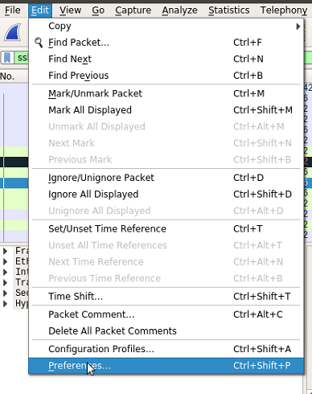Choose Set/Unset Time Reference

pyautogui.click(x=166, y=229)
